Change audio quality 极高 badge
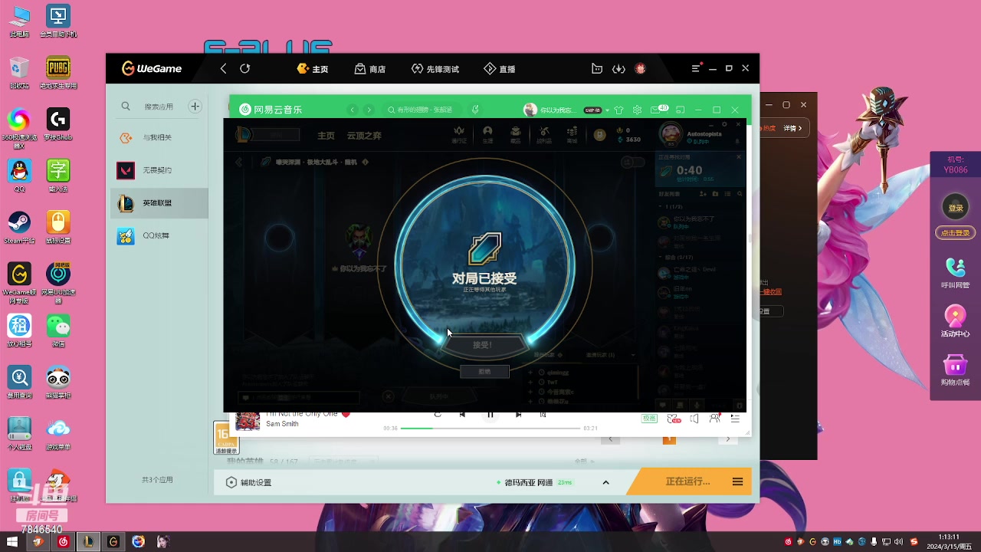The width and height of the screenshot is (981, 552). [649, 419]
